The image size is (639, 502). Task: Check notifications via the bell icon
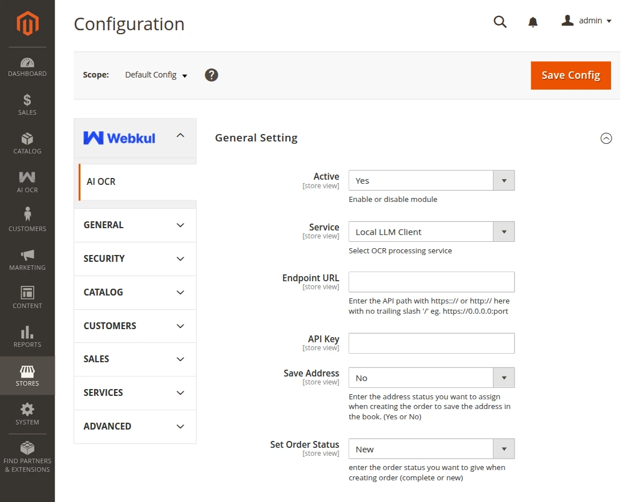pyautogui.click(x=532, y=22)
